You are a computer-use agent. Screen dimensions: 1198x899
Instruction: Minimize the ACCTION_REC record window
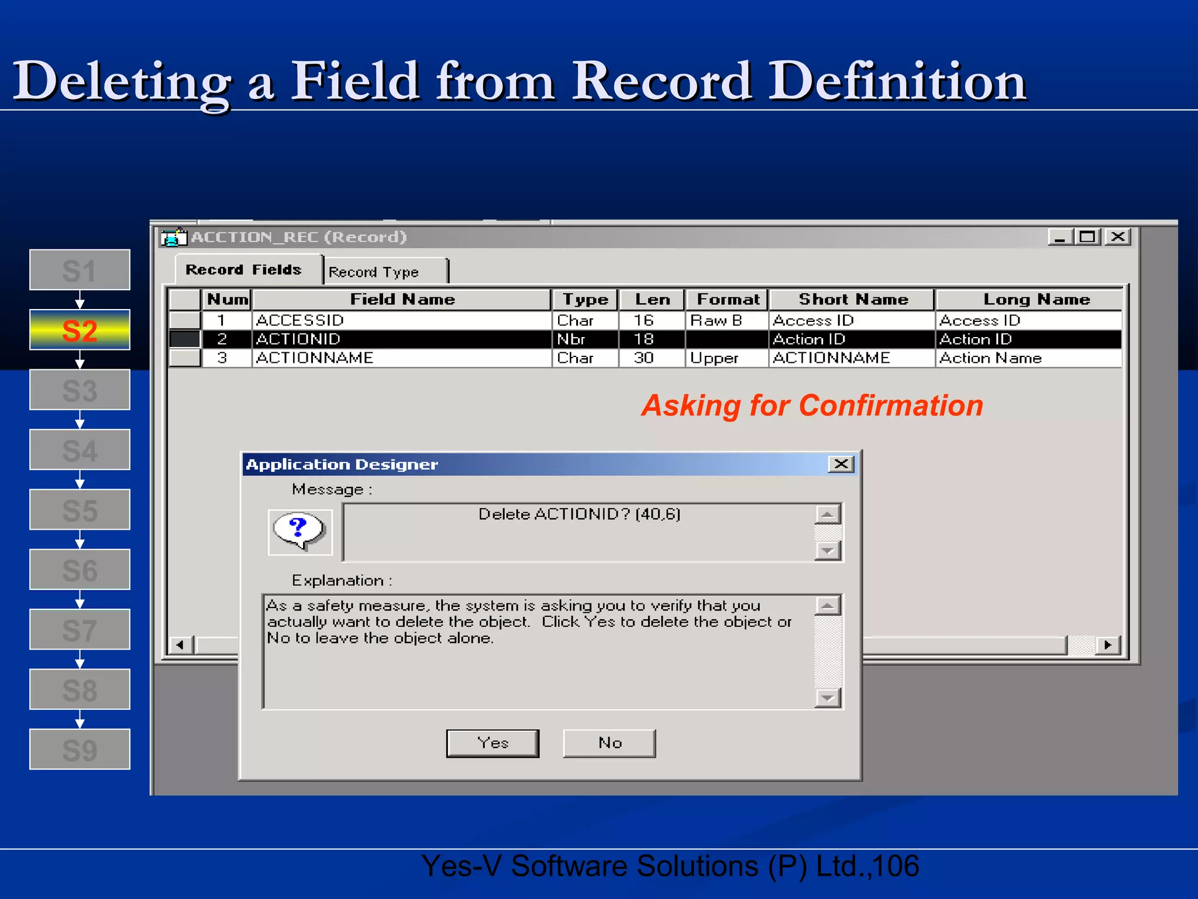click(x=1059, y=237)
